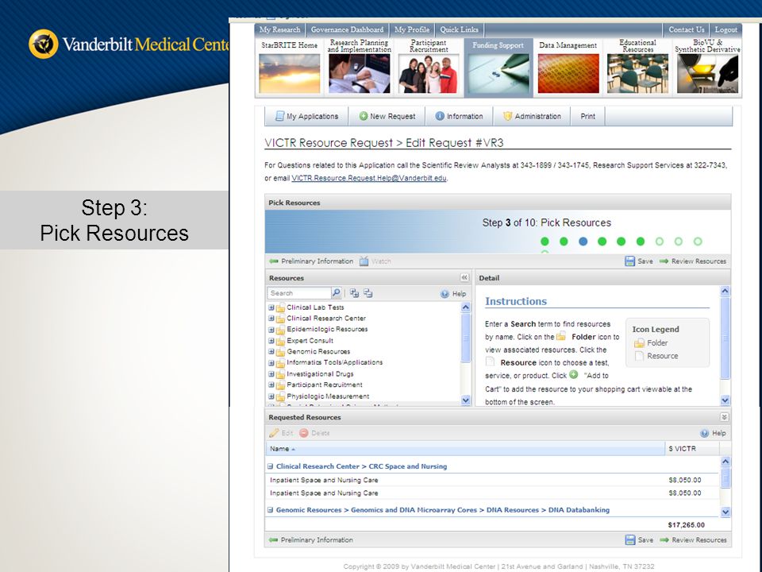Click the Participant Recruitment image

(428, 73)
